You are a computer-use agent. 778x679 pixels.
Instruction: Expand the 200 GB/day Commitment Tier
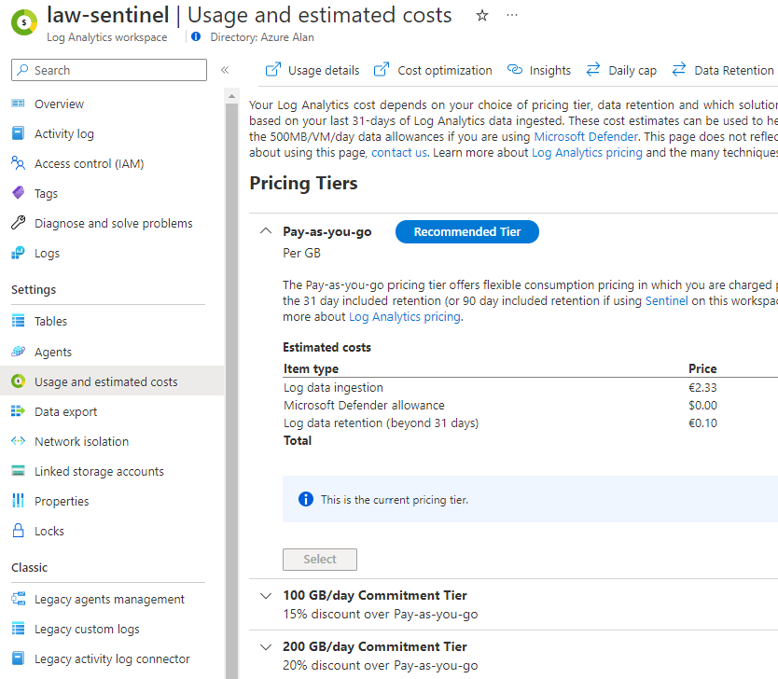point(266,646)
